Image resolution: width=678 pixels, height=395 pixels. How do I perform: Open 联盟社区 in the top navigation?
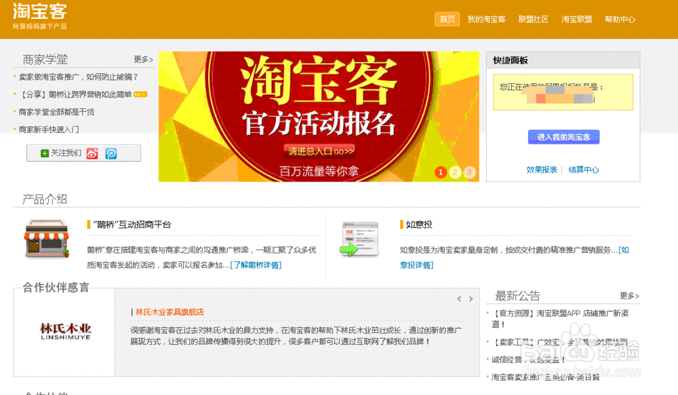pos(534,20)
